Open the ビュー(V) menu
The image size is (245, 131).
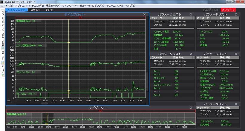coord(85,6)
